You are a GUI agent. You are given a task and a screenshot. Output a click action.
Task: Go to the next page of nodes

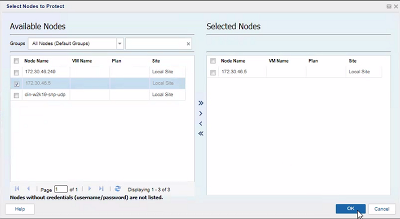click(x=90, y=189)
